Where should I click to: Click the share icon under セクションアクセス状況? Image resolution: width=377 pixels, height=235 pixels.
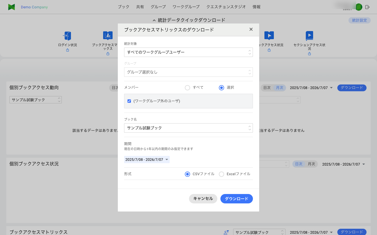[309, 54]
